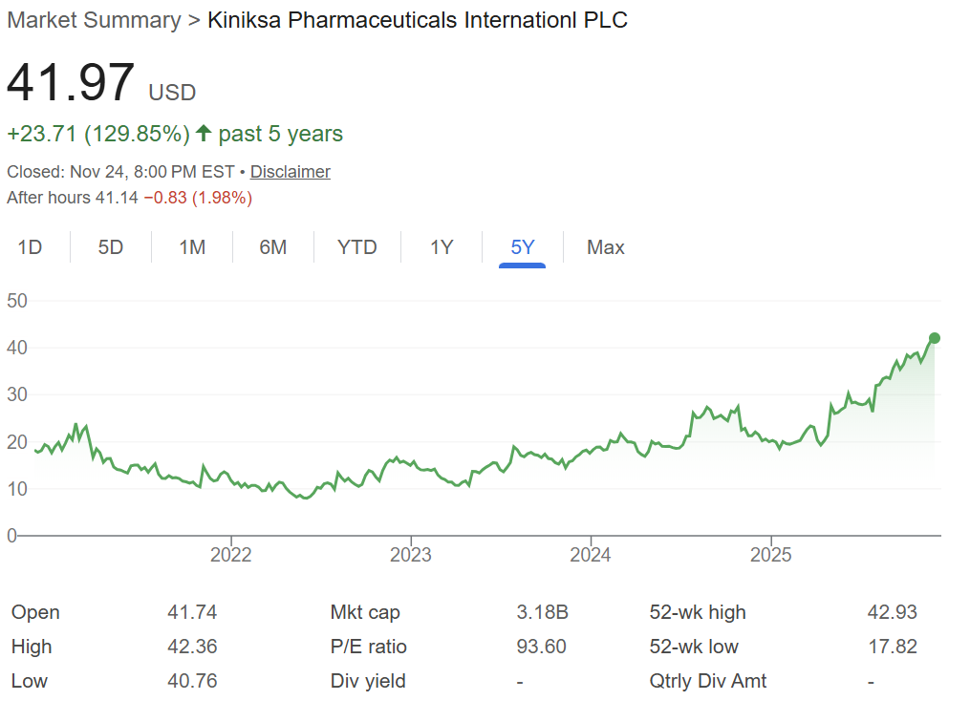Click the Market Summary breadcrumb
The image size is (970, 701).
(x=94, y=20)
